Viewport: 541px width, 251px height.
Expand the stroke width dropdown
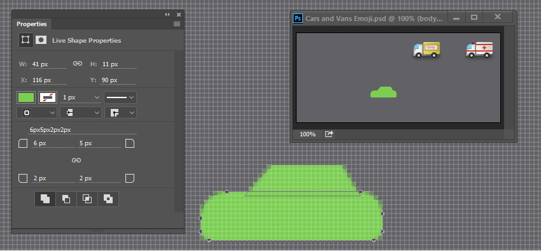point(81,97)
